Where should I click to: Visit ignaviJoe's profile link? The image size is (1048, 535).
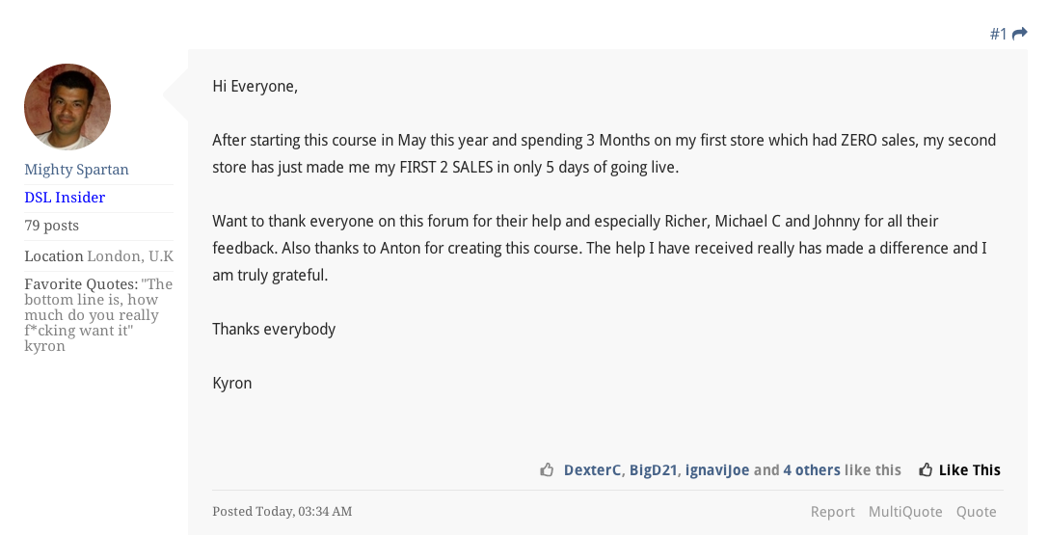coord(717,470)
